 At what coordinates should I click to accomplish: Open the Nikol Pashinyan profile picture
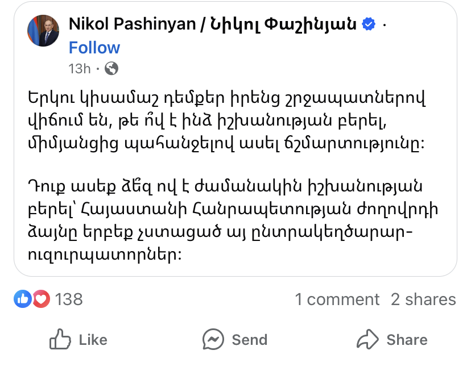point(43,30)
